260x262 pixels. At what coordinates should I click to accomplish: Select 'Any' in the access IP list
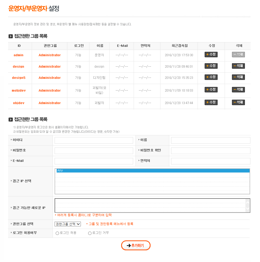click(152, 171)
